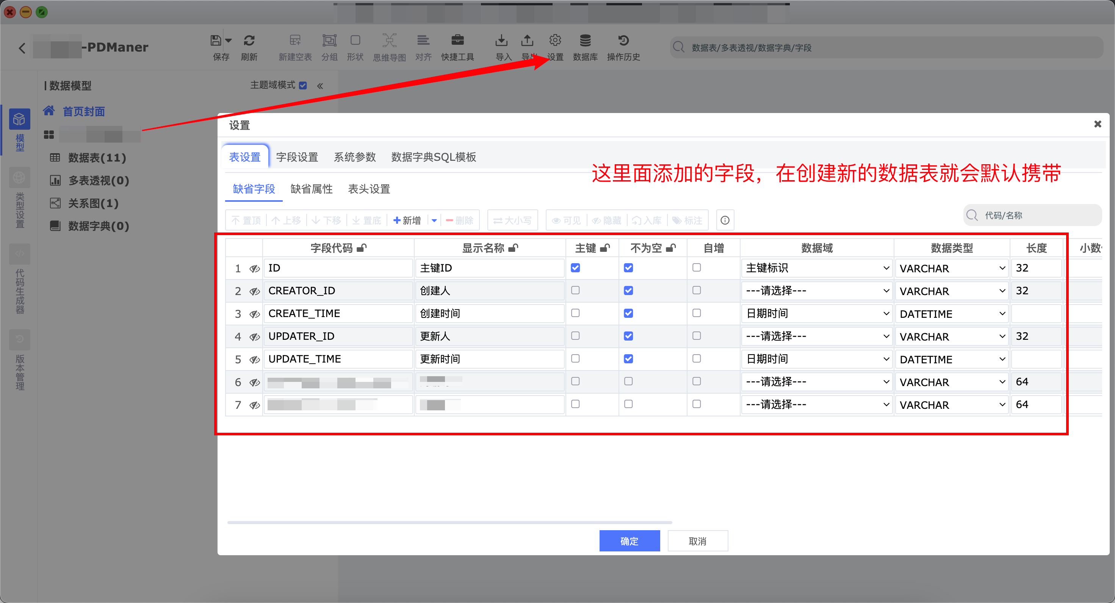The width and height of the screenshot is (1115, 603).
Task: Open data domain dropdown for CREATOR_ID
Action: tap(816, 291)
